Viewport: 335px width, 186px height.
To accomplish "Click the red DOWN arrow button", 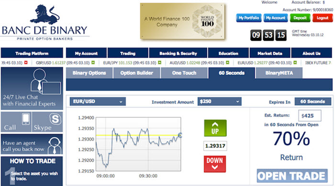I will click(215, 164).
